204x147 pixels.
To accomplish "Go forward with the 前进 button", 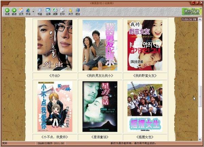I will (14, 12).
